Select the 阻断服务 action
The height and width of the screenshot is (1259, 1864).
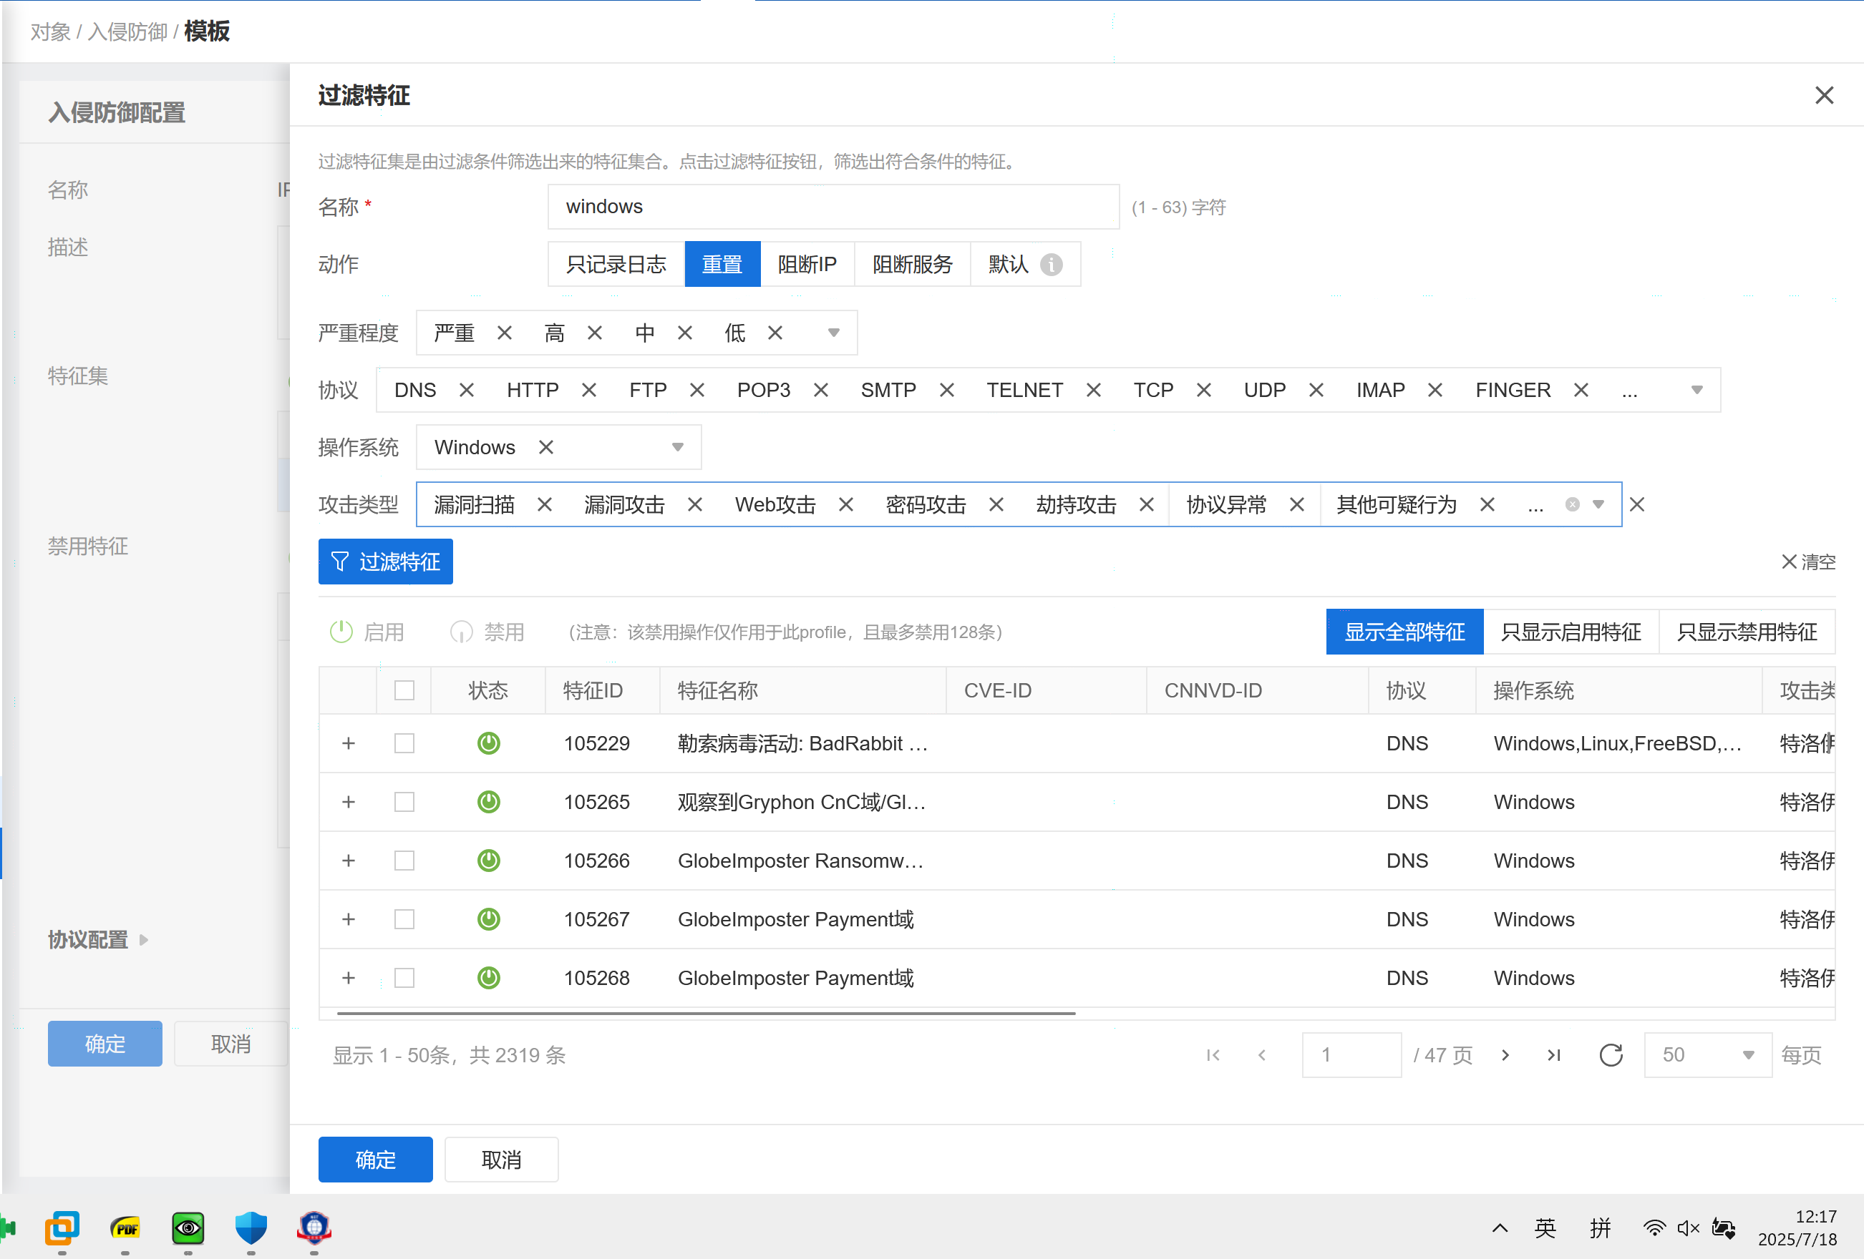(912, 265)
